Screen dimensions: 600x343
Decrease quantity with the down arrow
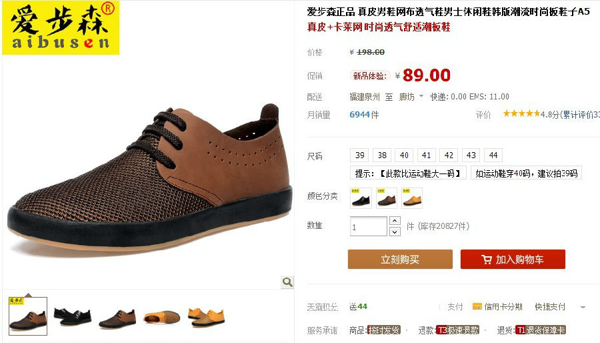tap(395, 232)
